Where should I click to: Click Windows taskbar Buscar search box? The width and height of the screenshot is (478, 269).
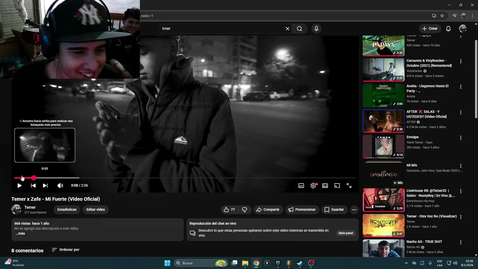click(201, 263)
